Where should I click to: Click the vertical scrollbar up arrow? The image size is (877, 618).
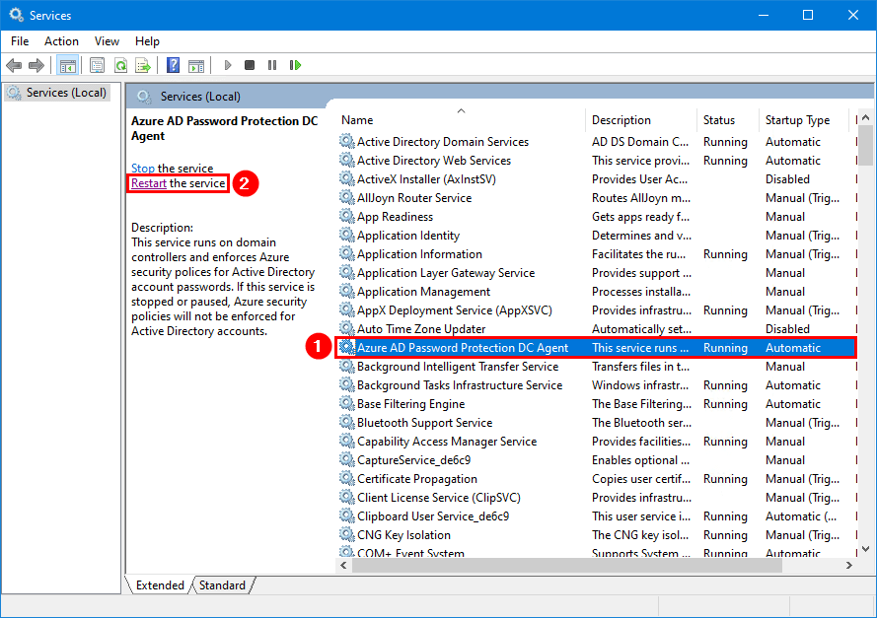tap(865, 117)
